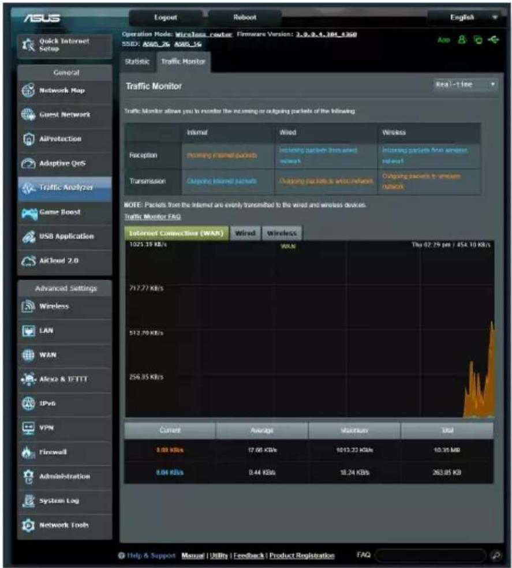Viewport: 512px width, 568px height.
Task: Click the user status icon in header
Action: point(462,39)
